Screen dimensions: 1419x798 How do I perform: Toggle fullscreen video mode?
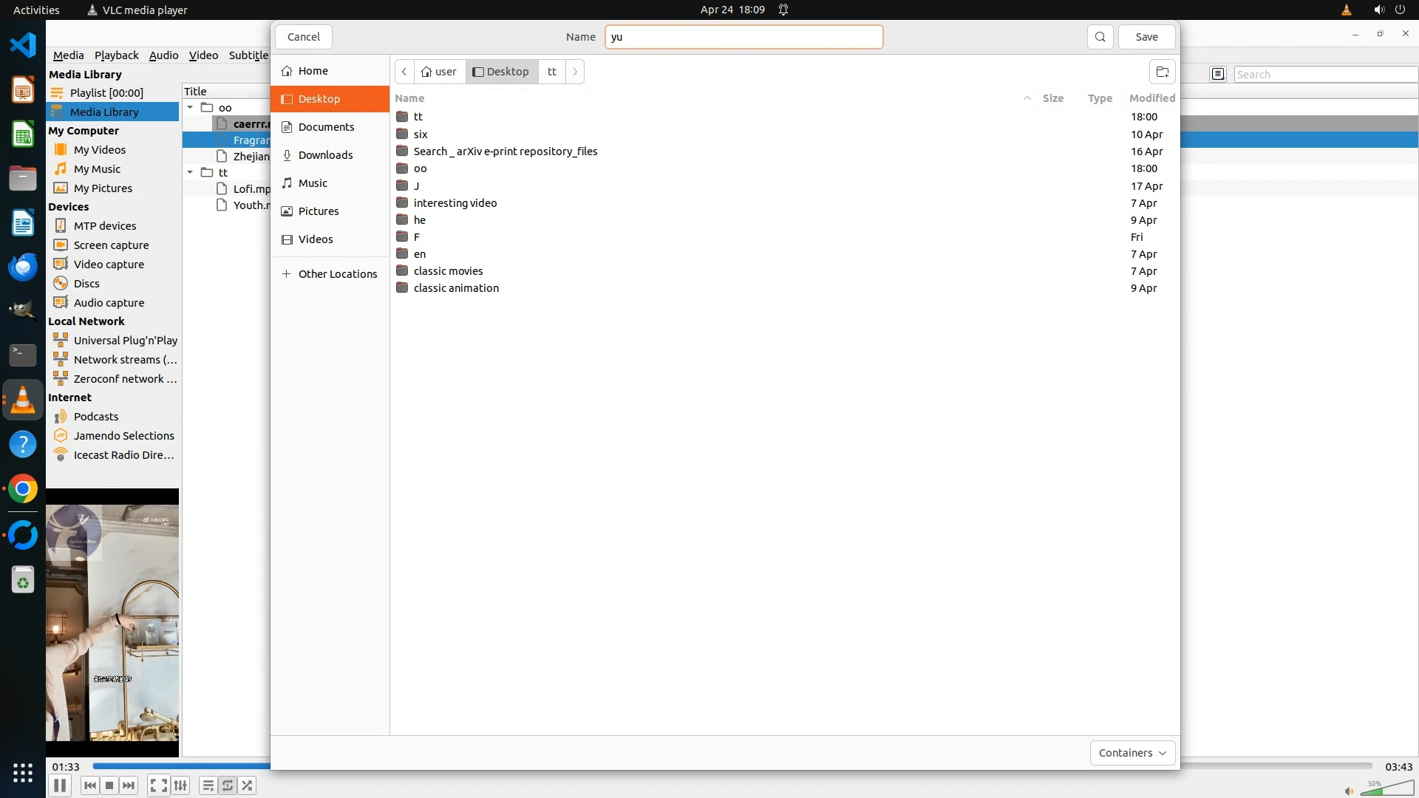(x=158, y=785)
